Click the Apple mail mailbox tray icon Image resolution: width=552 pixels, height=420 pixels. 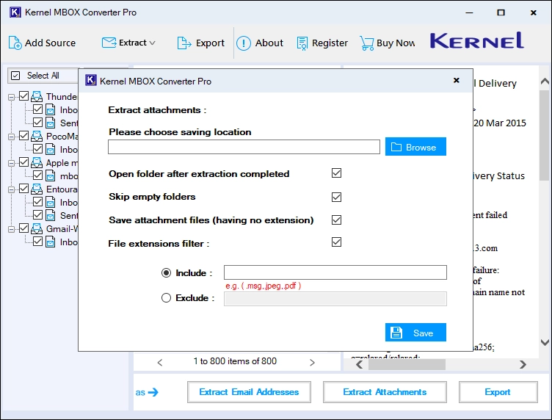tap(37, 163)
